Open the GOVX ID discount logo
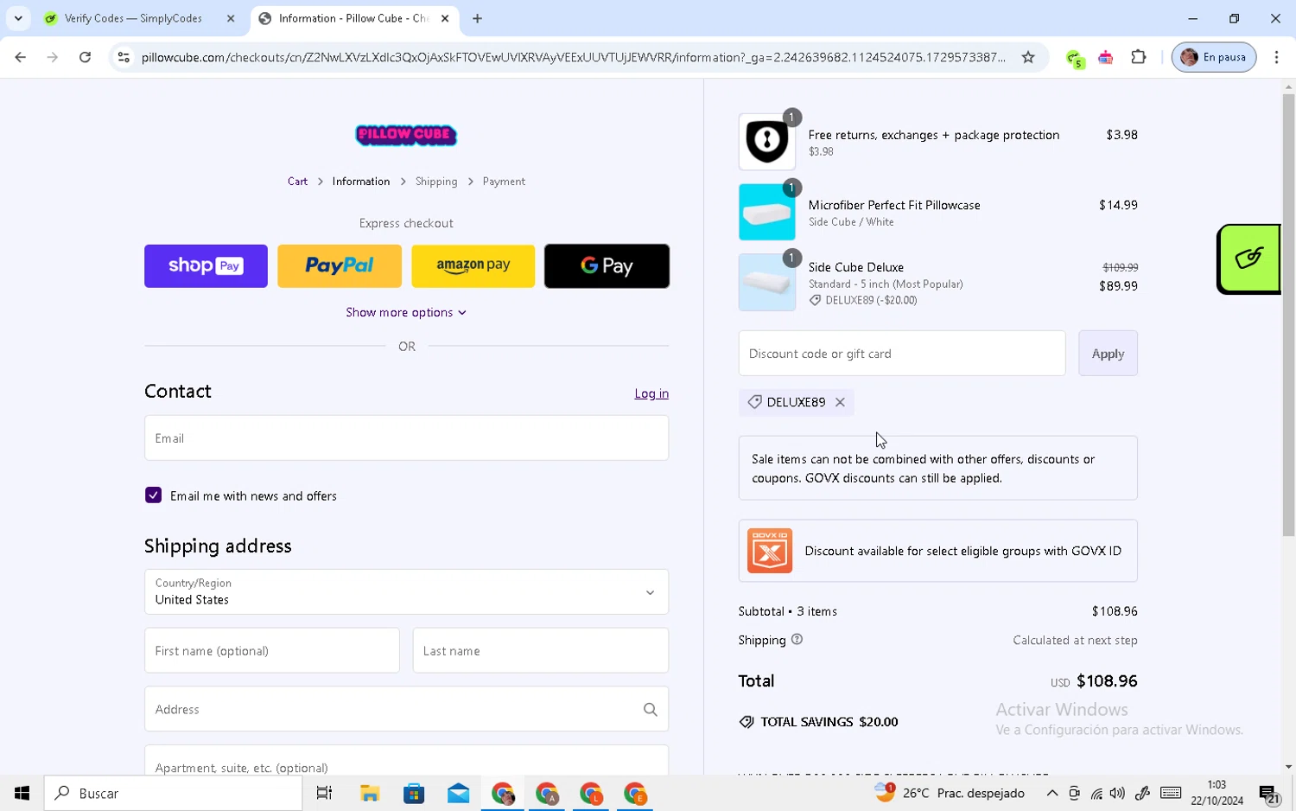1296x811 pixels. click(x=769, y=551)
